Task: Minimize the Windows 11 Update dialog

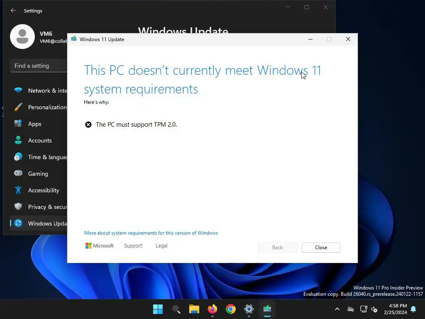Action: (x=310, y=39)
